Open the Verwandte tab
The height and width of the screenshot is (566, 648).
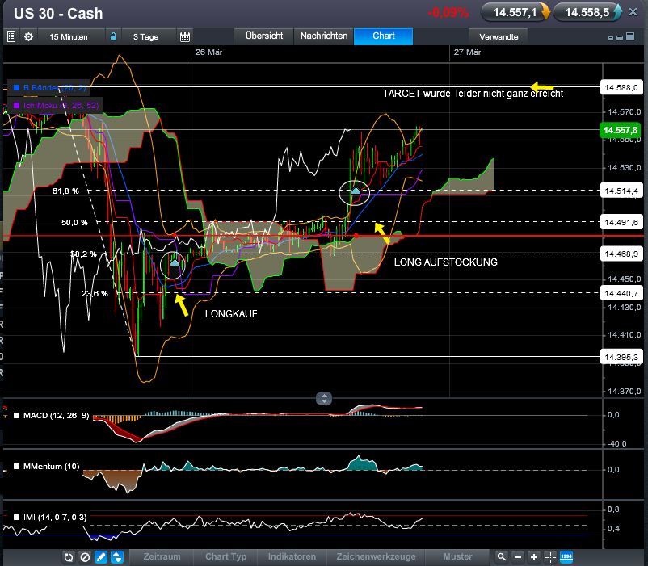coord(499,37)
